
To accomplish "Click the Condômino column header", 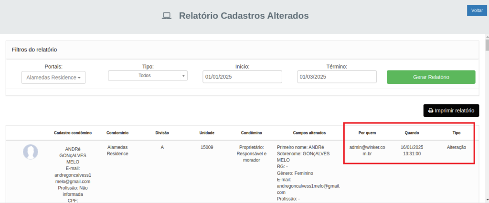I will [x=251, y=132].
